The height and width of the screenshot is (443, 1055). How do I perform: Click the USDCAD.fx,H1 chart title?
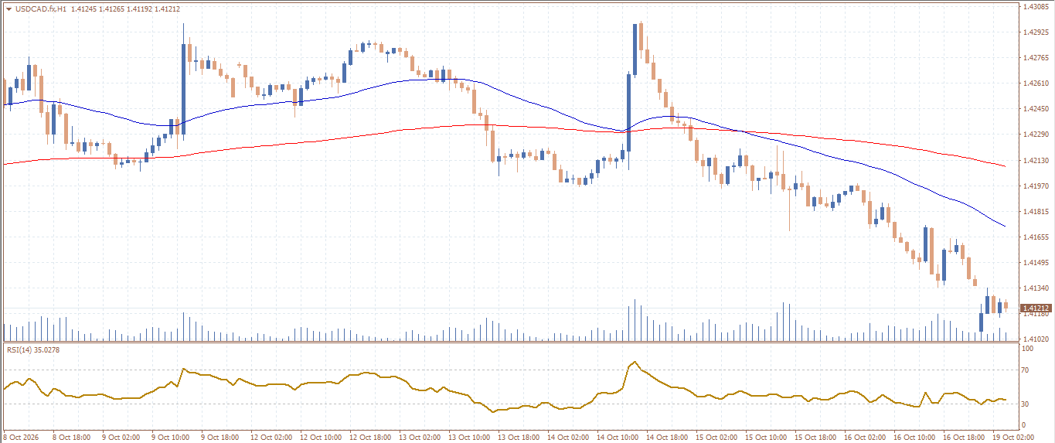[x=40, y=9]
